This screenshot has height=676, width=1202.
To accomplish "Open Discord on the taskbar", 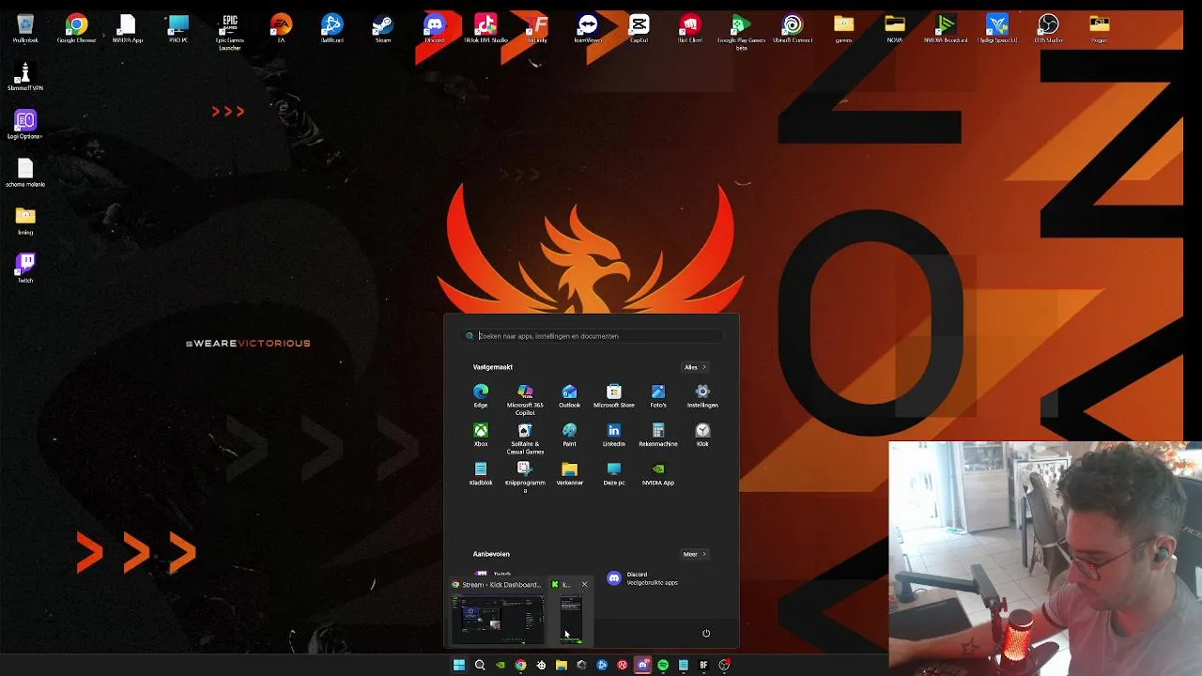I will [642, 665].
